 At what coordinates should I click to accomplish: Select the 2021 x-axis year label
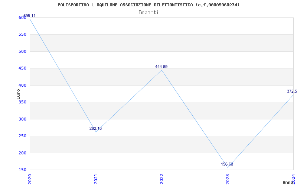click(96, 179)
